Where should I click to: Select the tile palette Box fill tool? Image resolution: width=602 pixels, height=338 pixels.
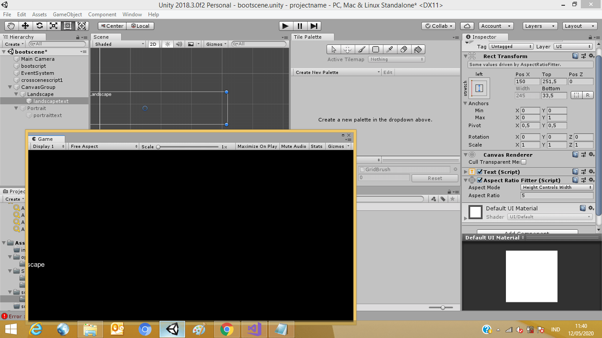click(375, 49)
